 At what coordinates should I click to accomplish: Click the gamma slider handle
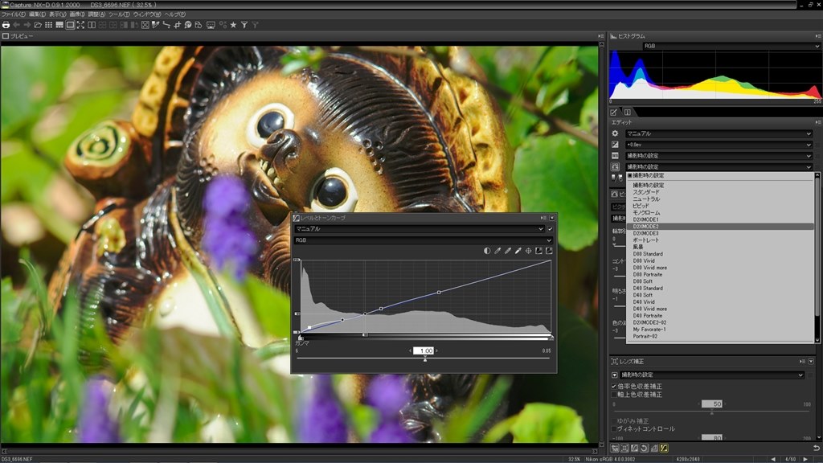425,359
